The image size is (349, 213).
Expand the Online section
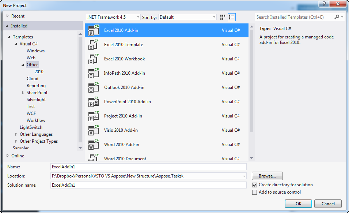coord(8,156)
